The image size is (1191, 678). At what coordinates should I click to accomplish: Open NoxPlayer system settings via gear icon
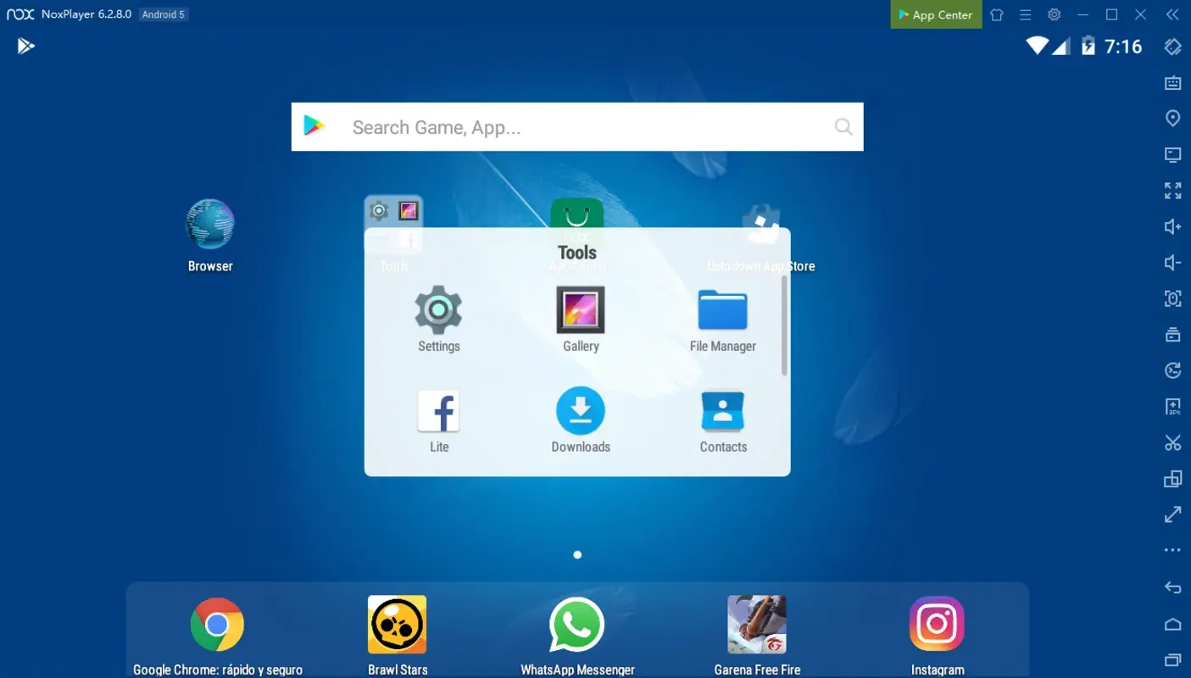(1053, 14)
